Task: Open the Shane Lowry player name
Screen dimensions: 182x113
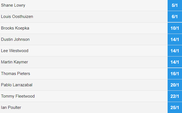Action: coord(13,5)
